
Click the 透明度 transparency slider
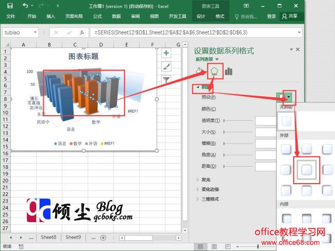tap(238, 121)
